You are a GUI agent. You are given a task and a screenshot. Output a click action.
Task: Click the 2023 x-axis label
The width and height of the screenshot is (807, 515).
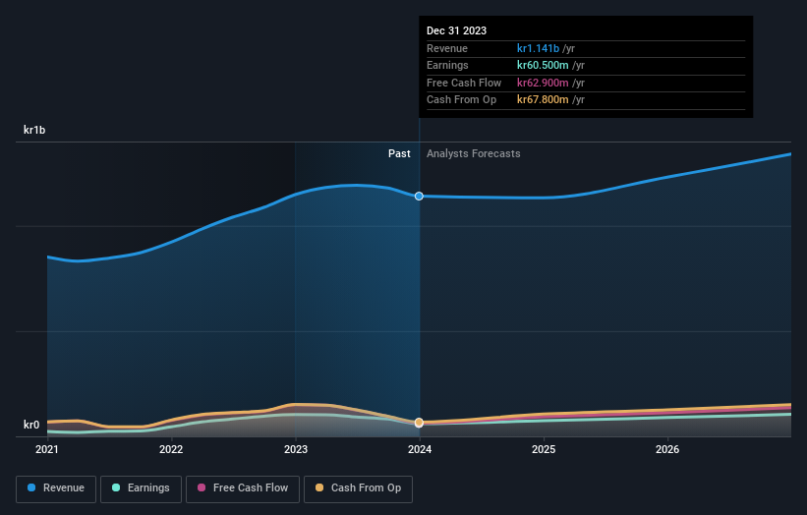296,450
